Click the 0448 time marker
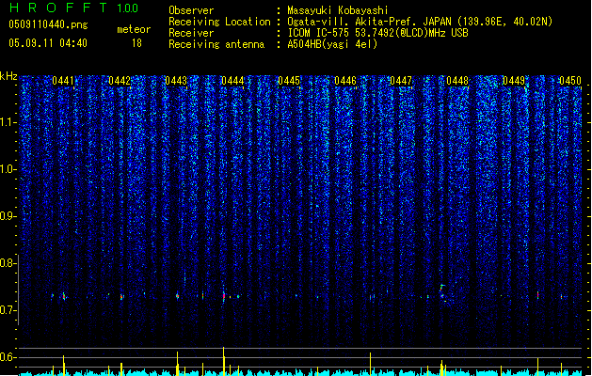 point(457,81)
